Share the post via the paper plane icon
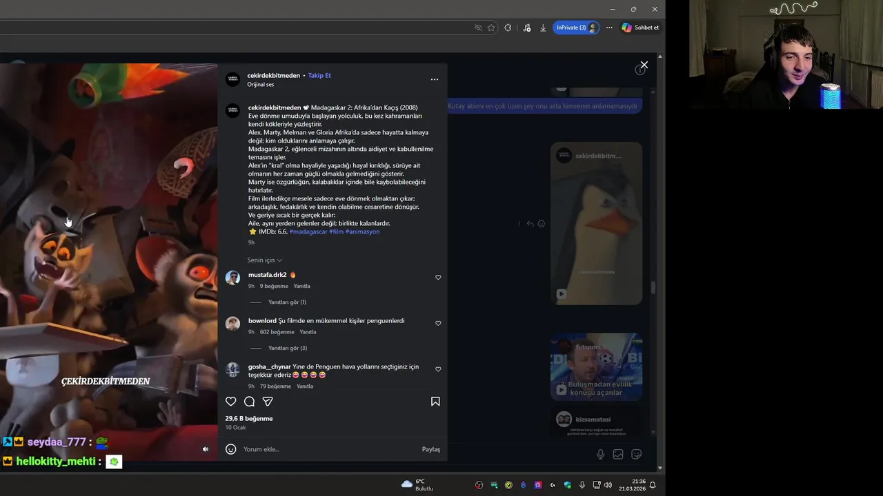Viewport: 883px width, 496px height. coord(268,402)
